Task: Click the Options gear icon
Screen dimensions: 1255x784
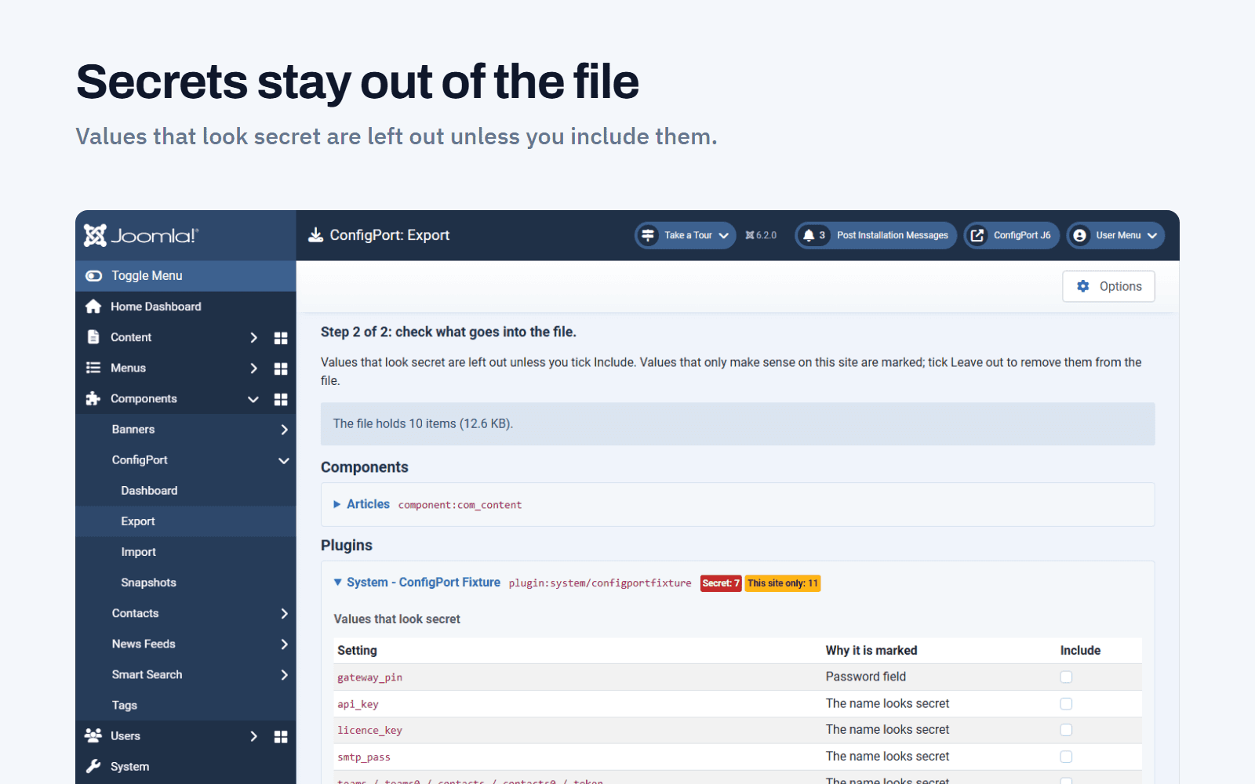Action: pos(1083,286)
